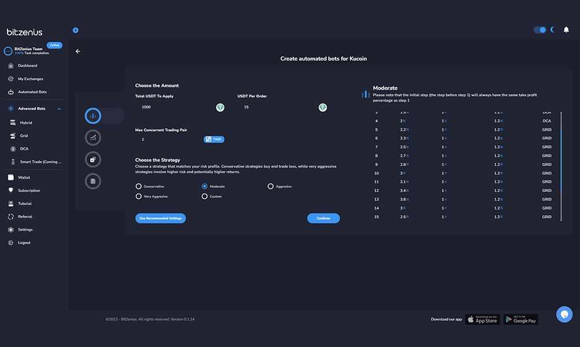Click the Wallet icon
This screenshot has width=580, height=347.
coord(11,178)
